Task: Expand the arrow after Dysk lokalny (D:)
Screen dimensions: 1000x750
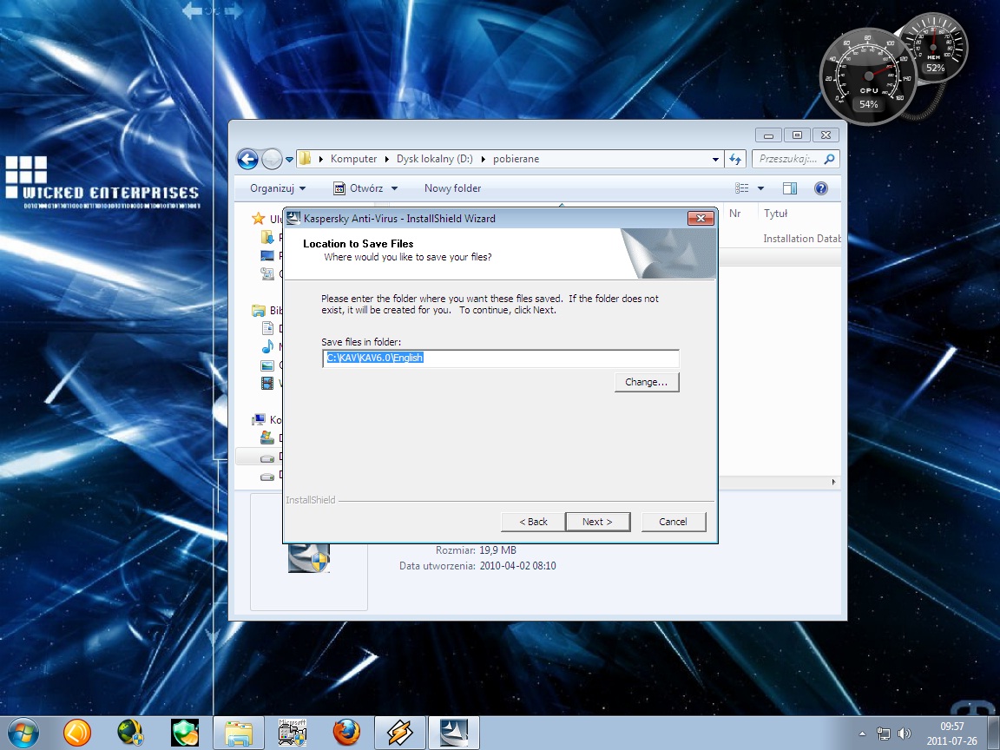Action: pyautogui.click(x=483, y=159)
